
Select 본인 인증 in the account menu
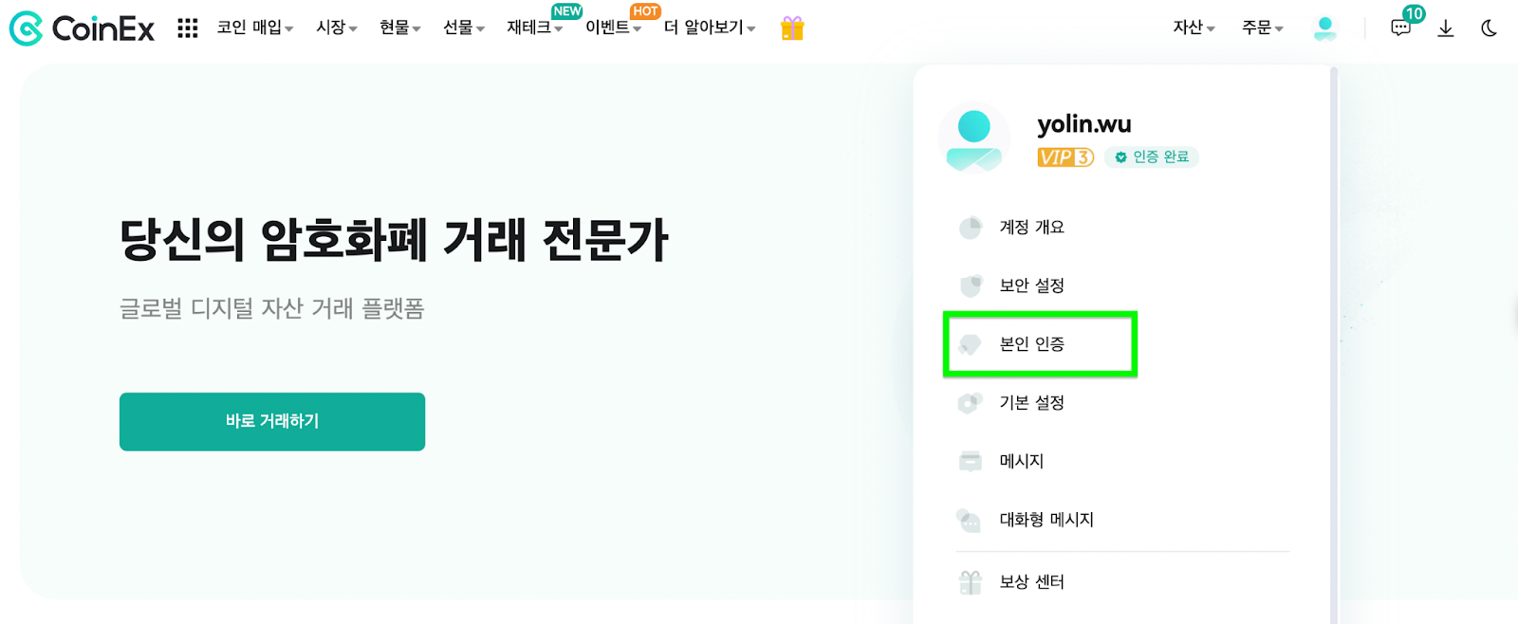coord(1031,344)
